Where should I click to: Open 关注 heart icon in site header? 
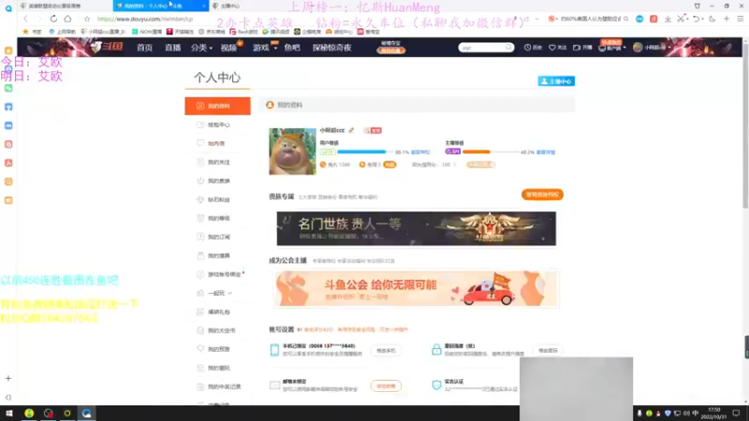point(557,48)
